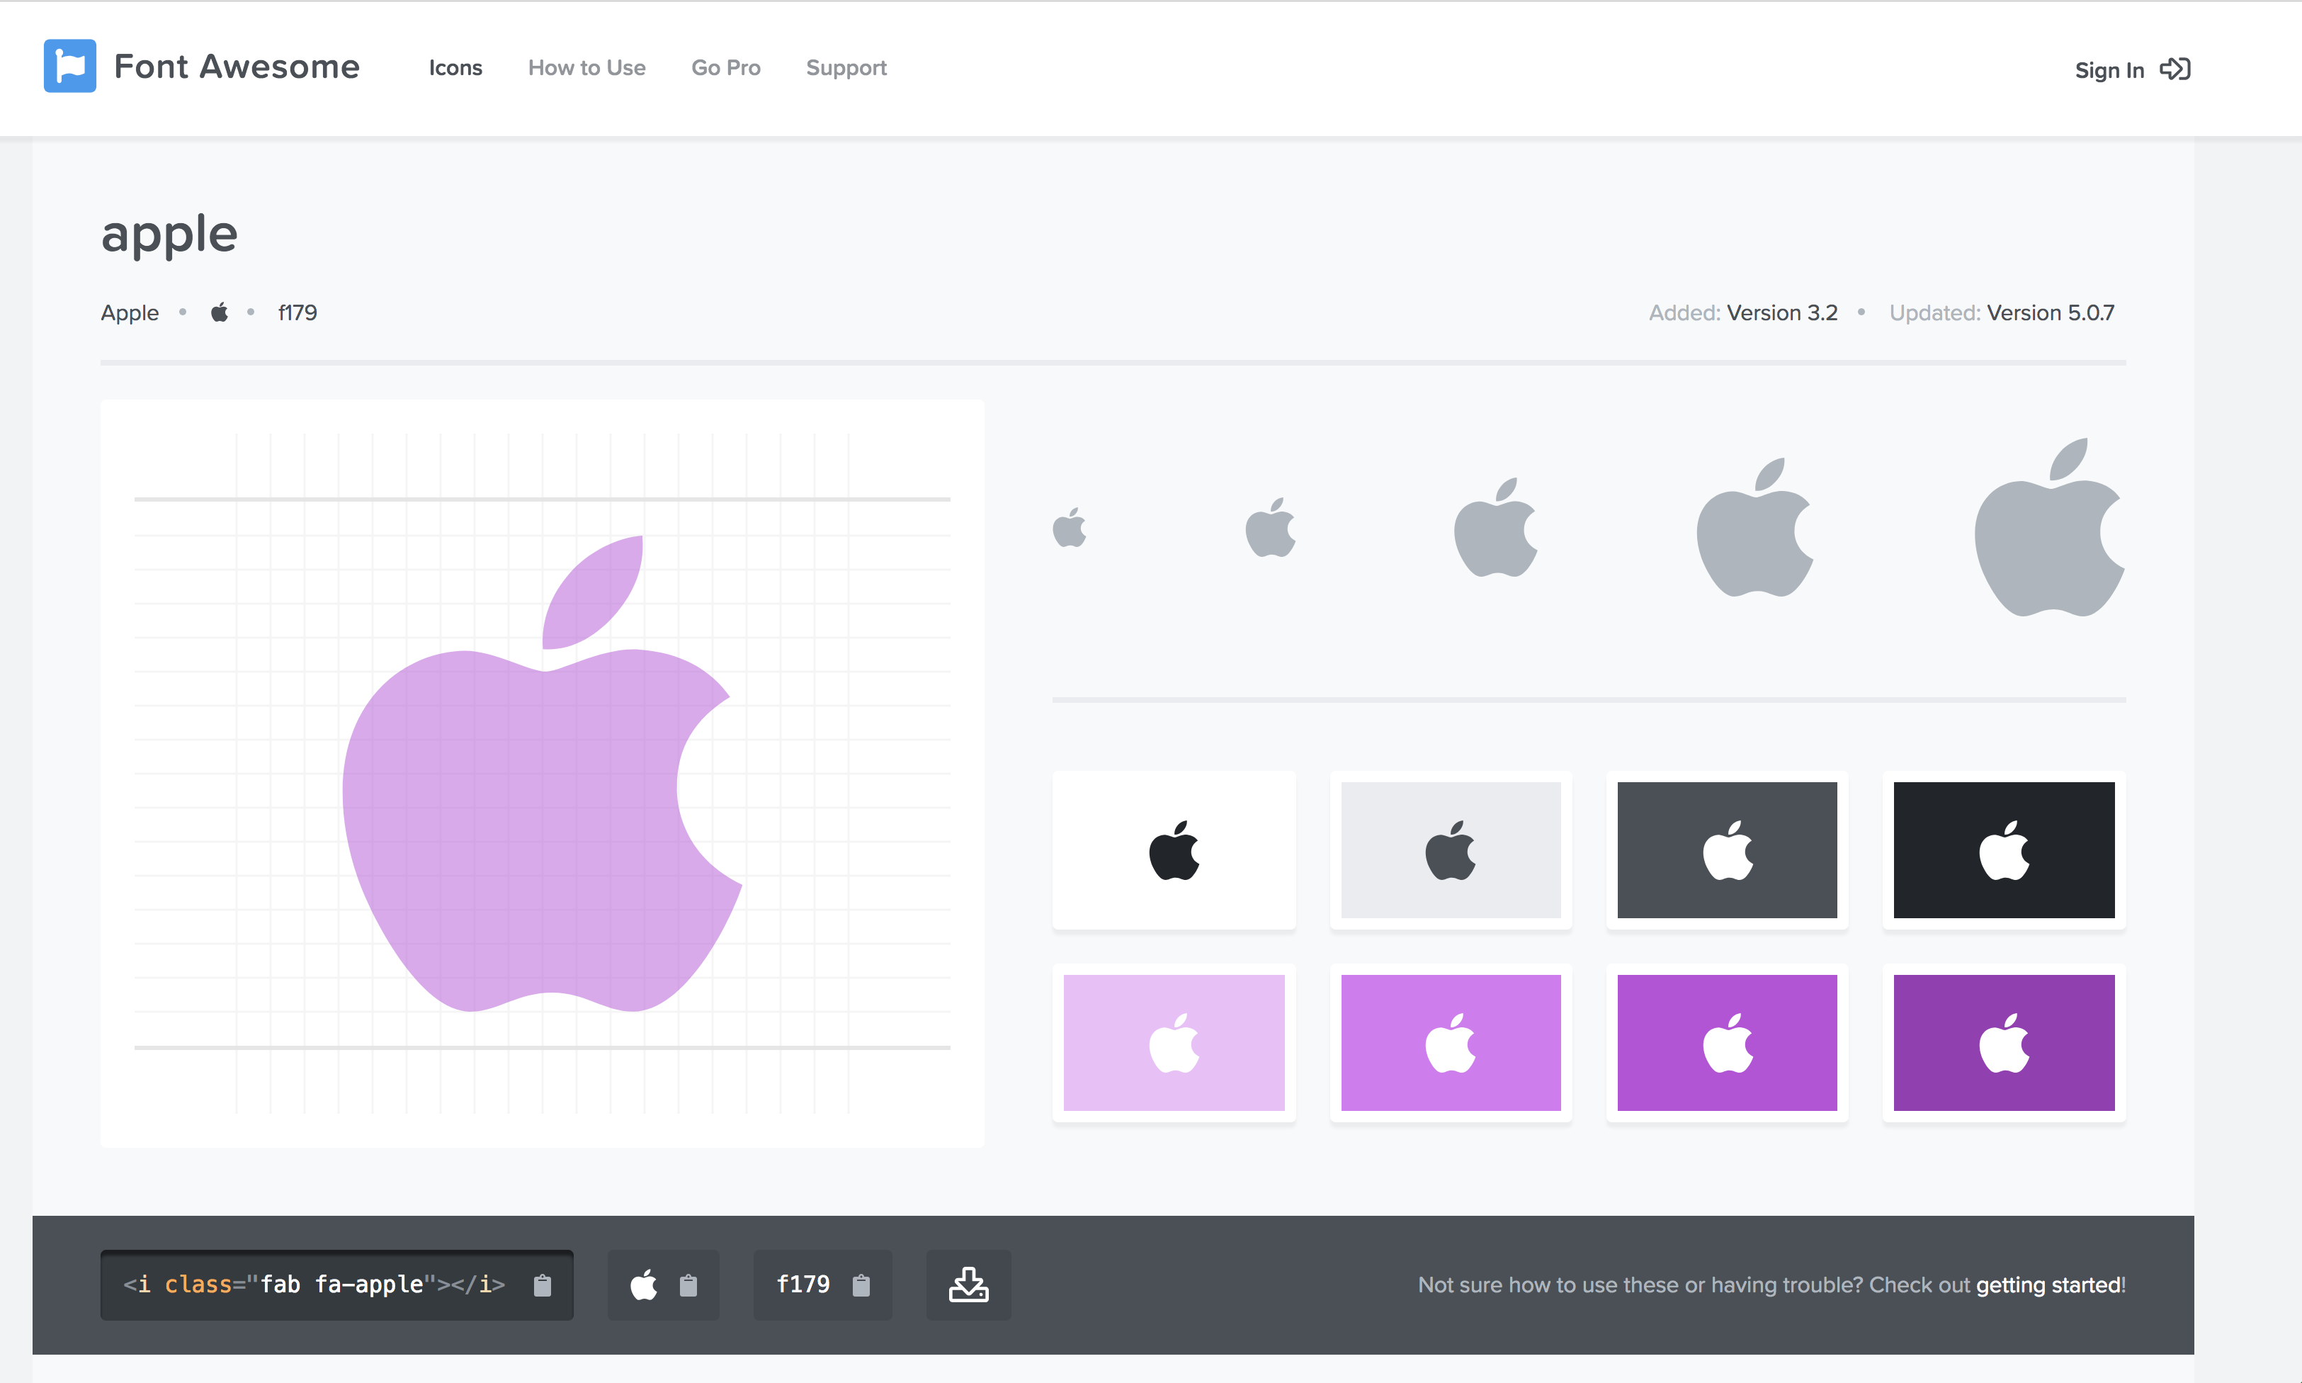Copy the HTML snippet with clipboard icon
This screenshot has width=2302, height=1383.
coord(542,1286)
